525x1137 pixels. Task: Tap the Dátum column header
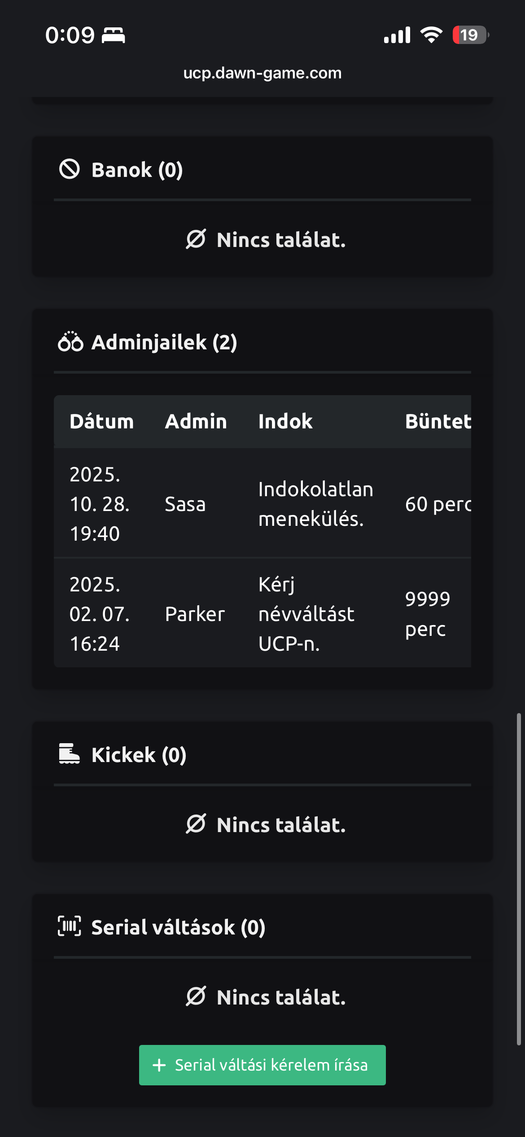(102, 421)
